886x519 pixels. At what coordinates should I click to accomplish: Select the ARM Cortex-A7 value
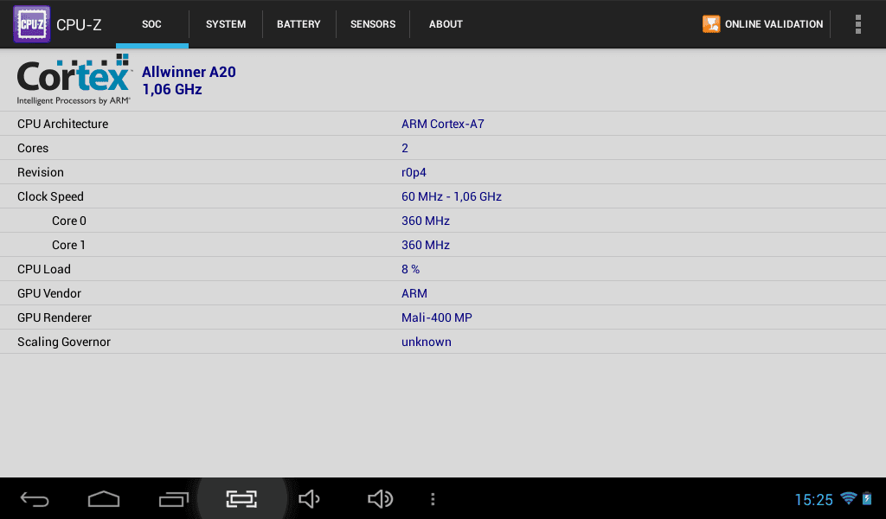442,124
